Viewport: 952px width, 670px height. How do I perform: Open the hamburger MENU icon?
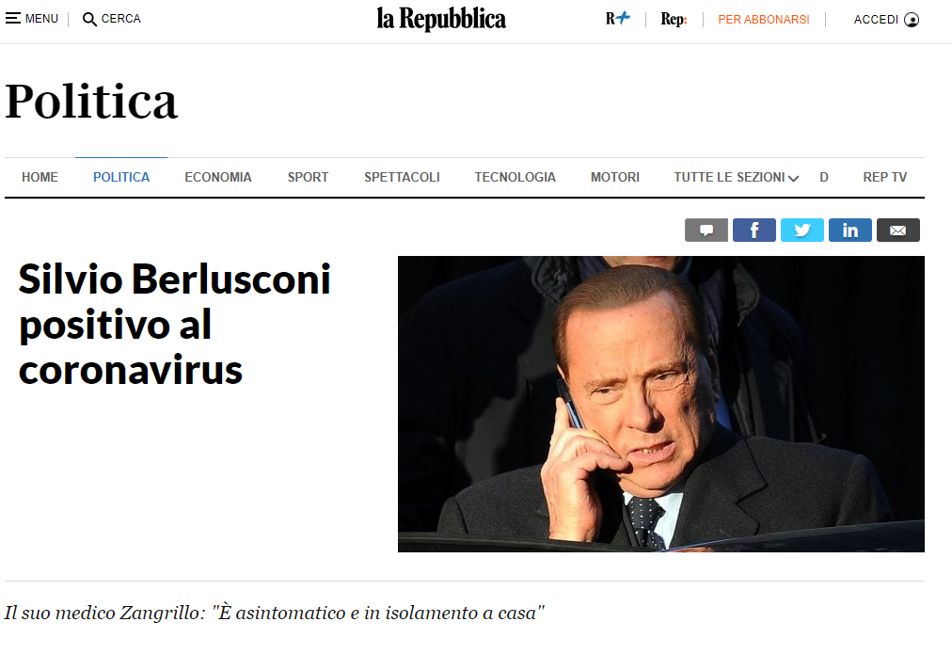13,18
